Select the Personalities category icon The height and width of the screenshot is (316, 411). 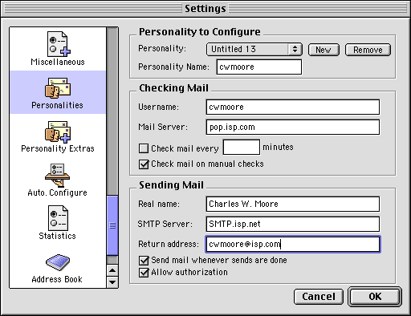point(58,88)
